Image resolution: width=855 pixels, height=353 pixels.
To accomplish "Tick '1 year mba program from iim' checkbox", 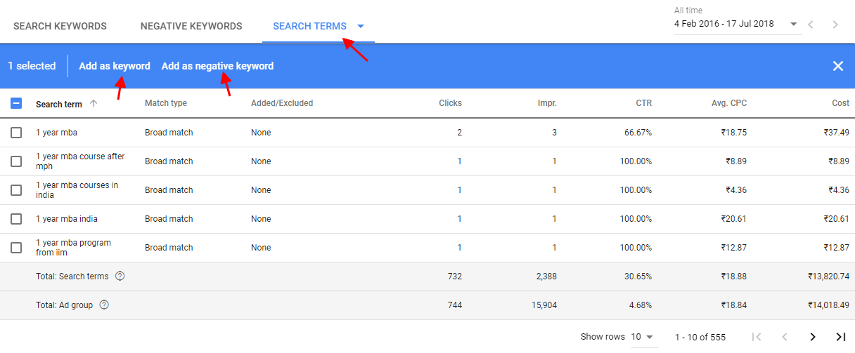I will pos(16,248).
